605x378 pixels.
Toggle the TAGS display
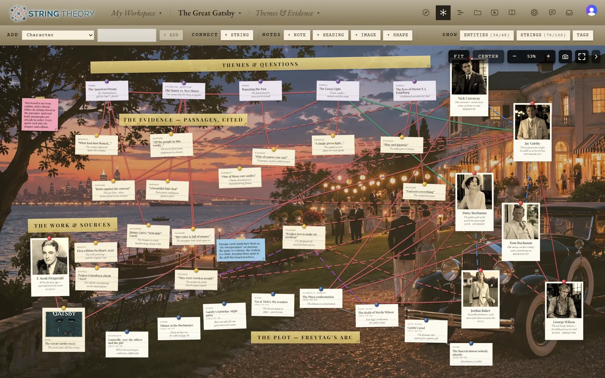583,35
